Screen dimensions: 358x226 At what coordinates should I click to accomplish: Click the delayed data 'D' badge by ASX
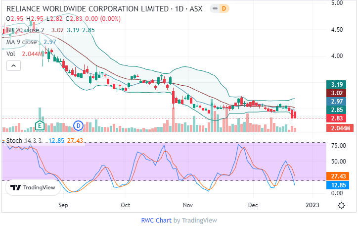(223, 8)
